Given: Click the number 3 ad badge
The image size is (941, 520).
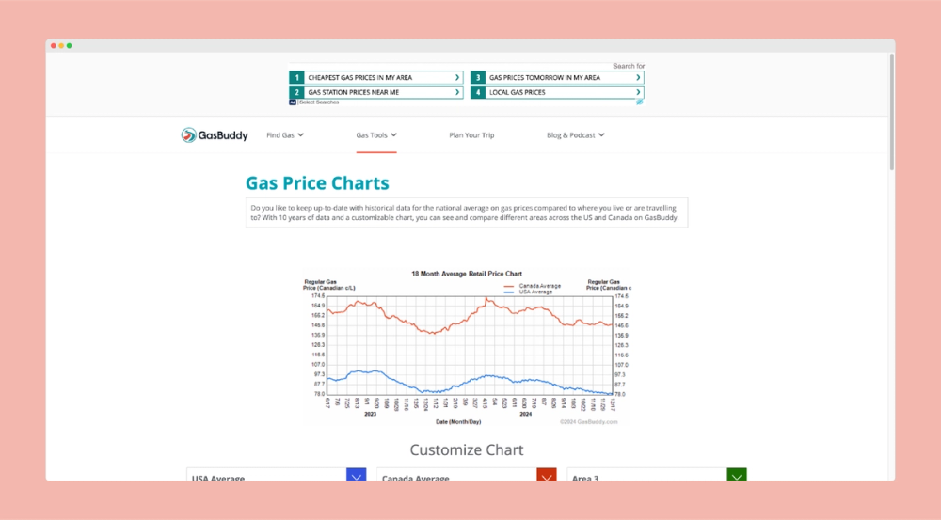Looking at the screenshot, I should click(x=478, y=77).
